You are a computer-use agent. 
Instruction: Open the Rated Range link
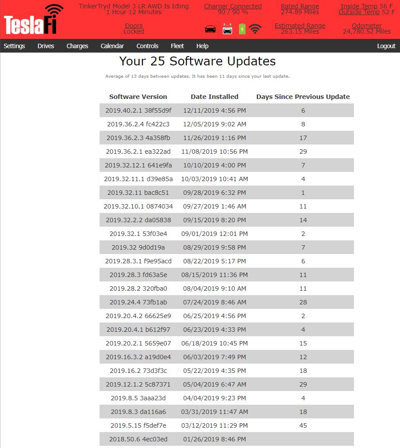tap(300, 6)
